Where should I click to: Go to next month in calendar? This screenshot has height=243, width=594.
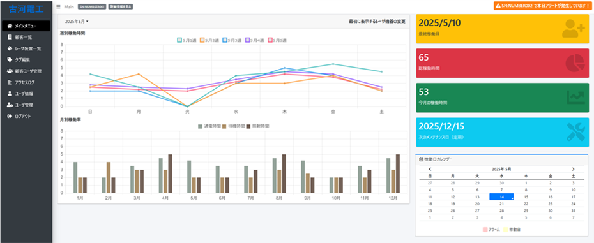[x=573, y=169]
